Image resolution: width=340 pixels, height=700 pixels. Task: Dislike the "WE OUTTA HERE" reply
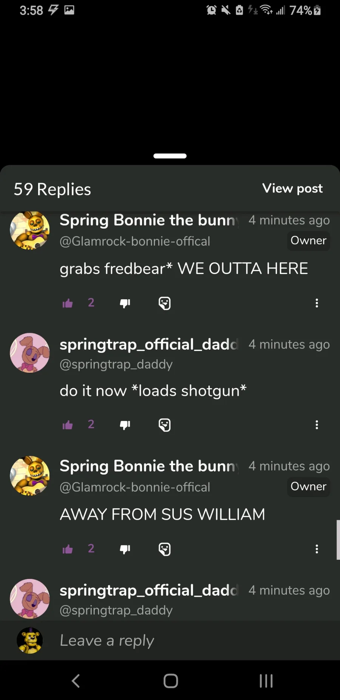pyautogui.click(x=125, y=303)
